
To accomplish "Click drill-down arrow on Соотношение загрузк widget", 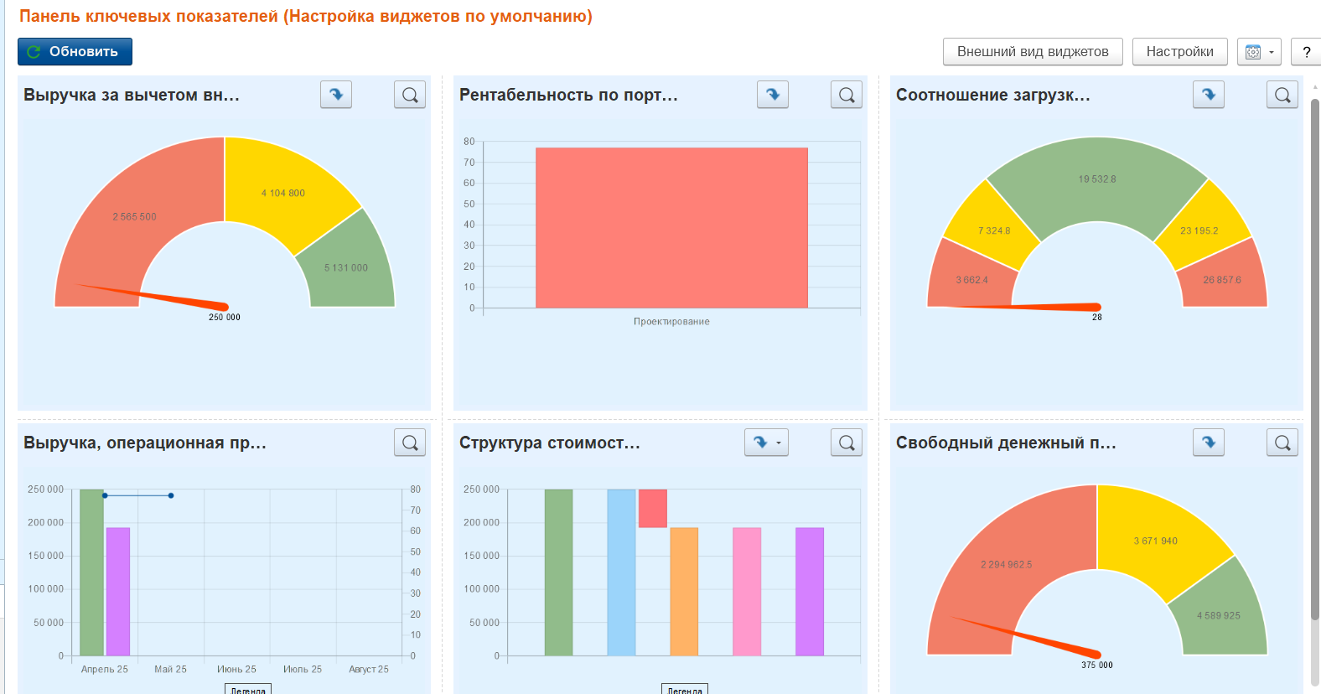I will (x=1209, y=95).
